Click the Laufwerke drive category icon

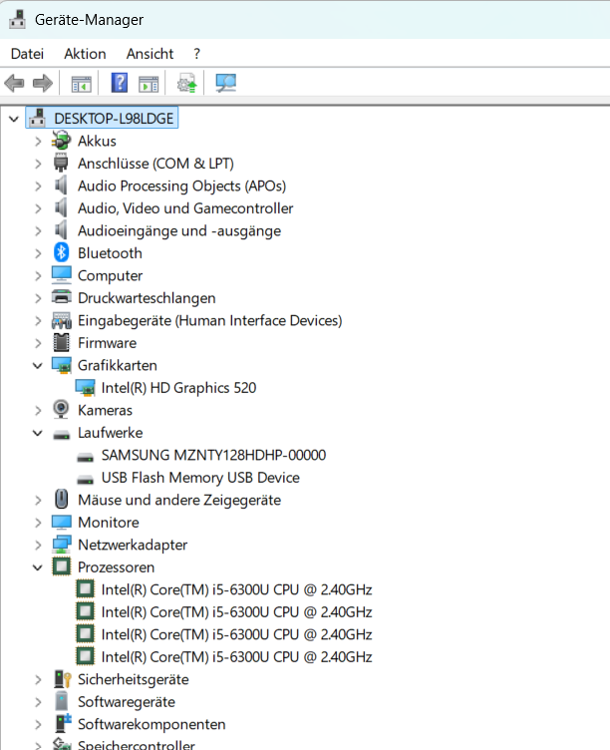coord(61,435)
